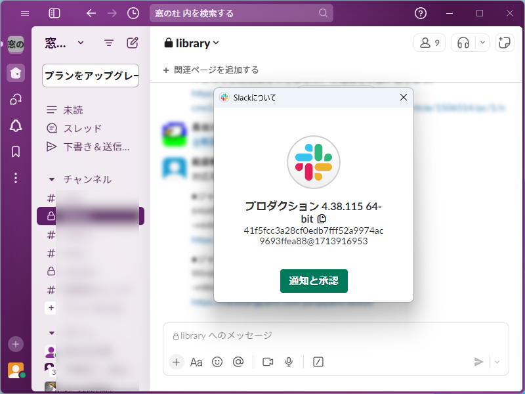Image resolution: width=525 pixels, height=394 pixels.
Task: Record an audio clip with the microphone icon
Action: [x=288, y=362]
